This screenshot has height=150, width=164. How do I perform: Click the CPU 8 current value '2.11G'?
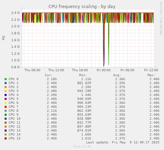(52, 111)
